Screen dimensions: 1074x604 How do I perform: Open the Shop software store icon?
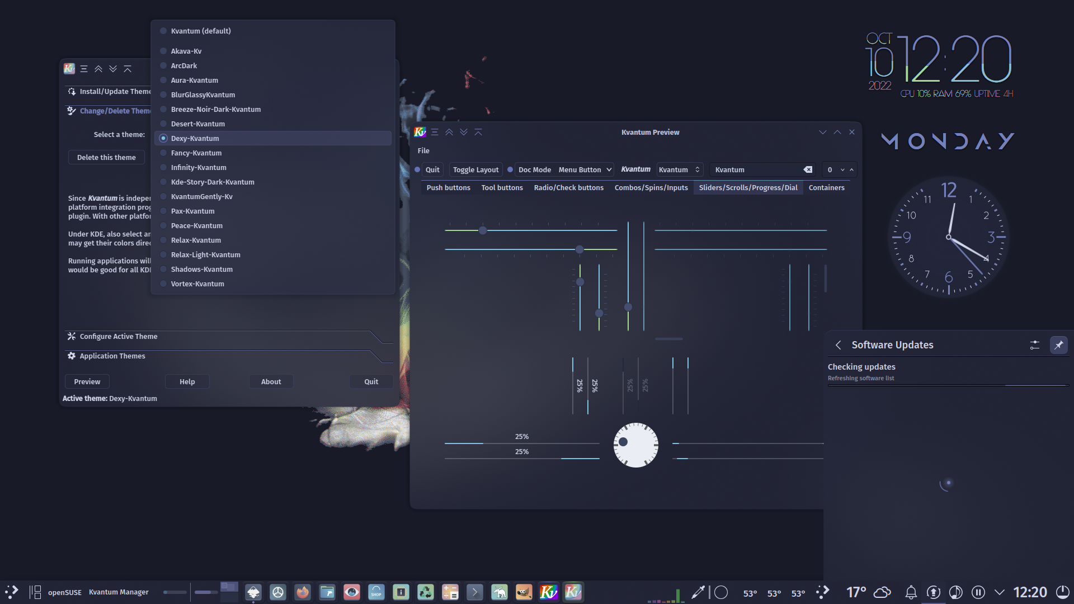[x=376, y=592]
